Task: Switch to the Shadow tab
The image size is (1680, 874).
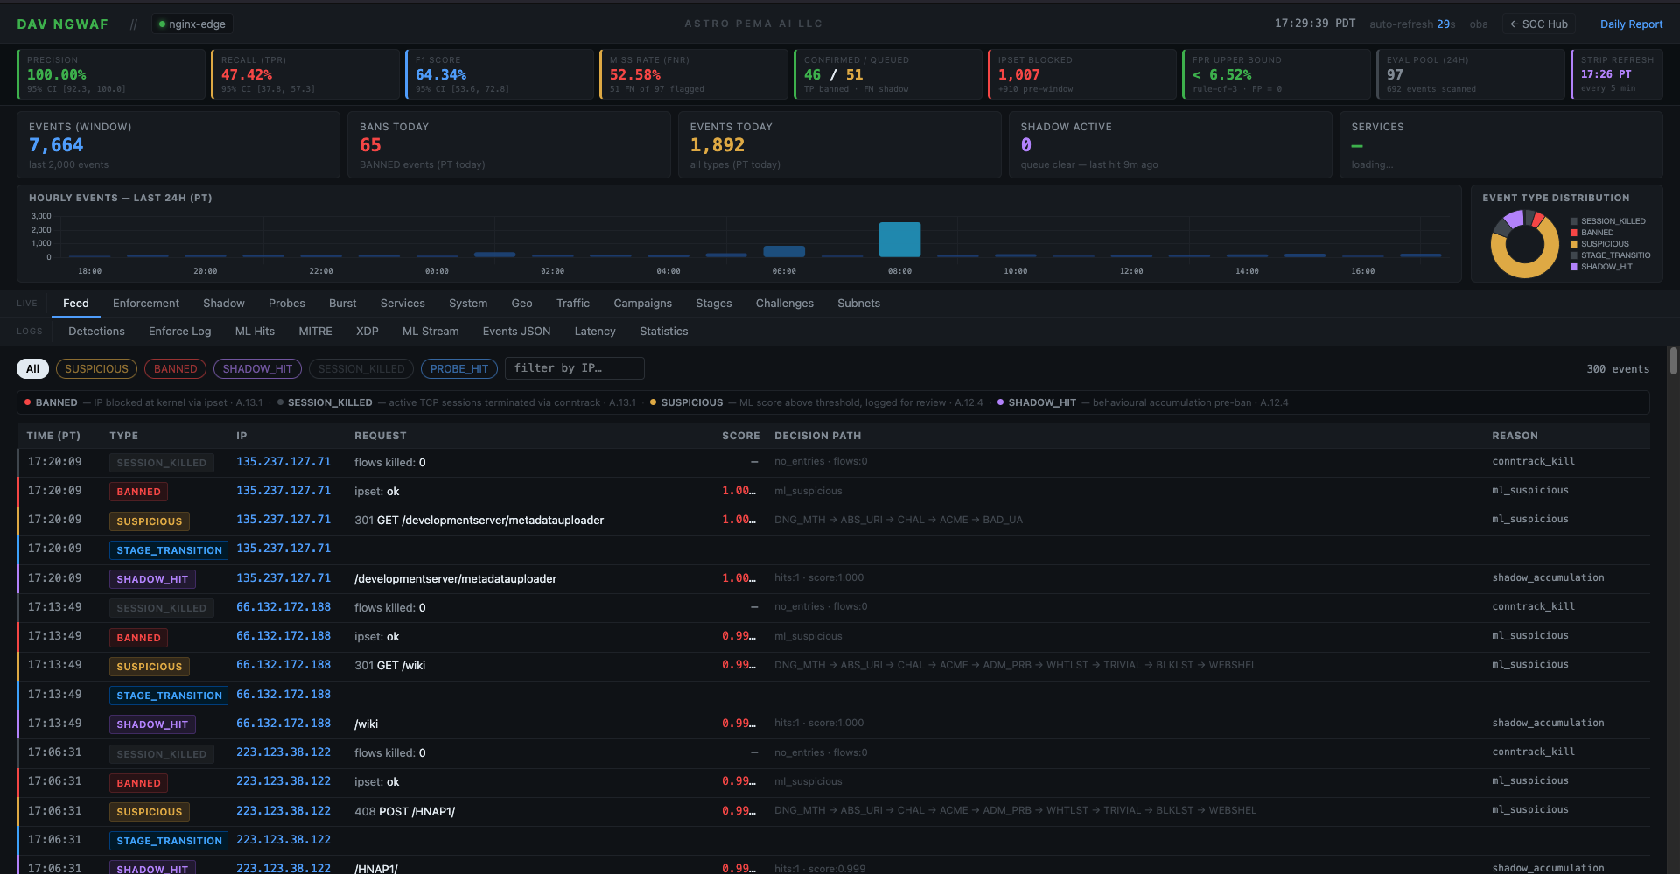Action: [224, 304]
